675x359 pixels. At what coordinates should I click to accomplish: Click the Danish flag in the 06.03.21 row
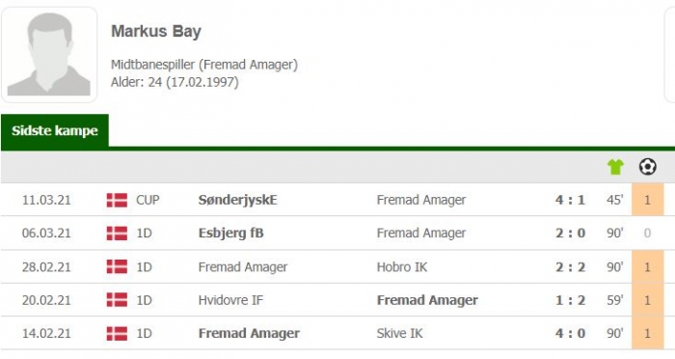click(x=117, y=234)
